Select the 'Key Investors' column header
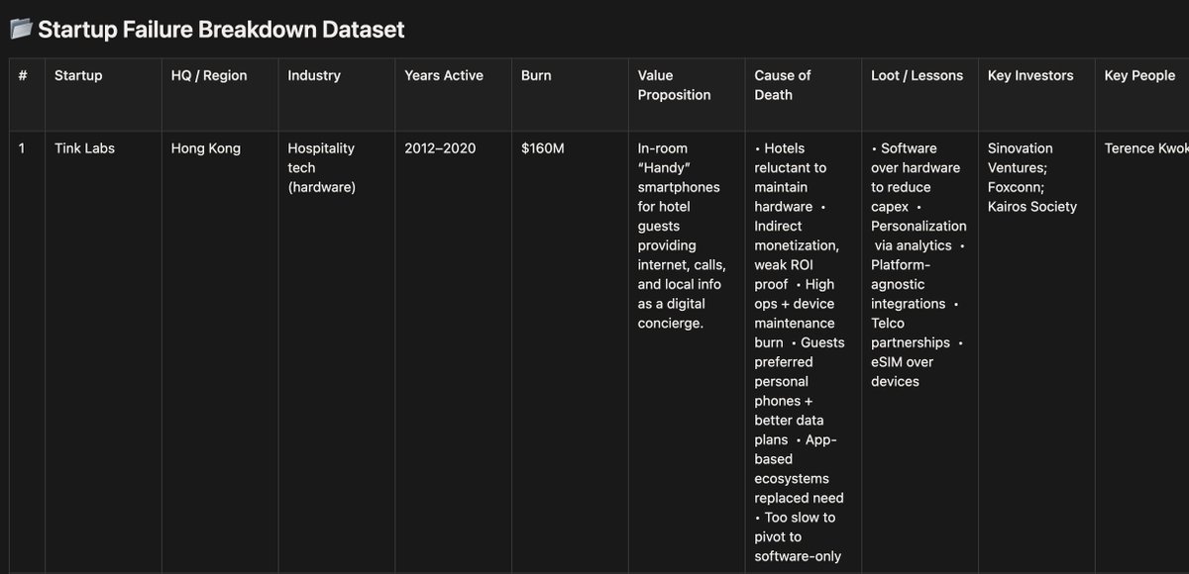1189x574 pixels. tap(1038, 94)
